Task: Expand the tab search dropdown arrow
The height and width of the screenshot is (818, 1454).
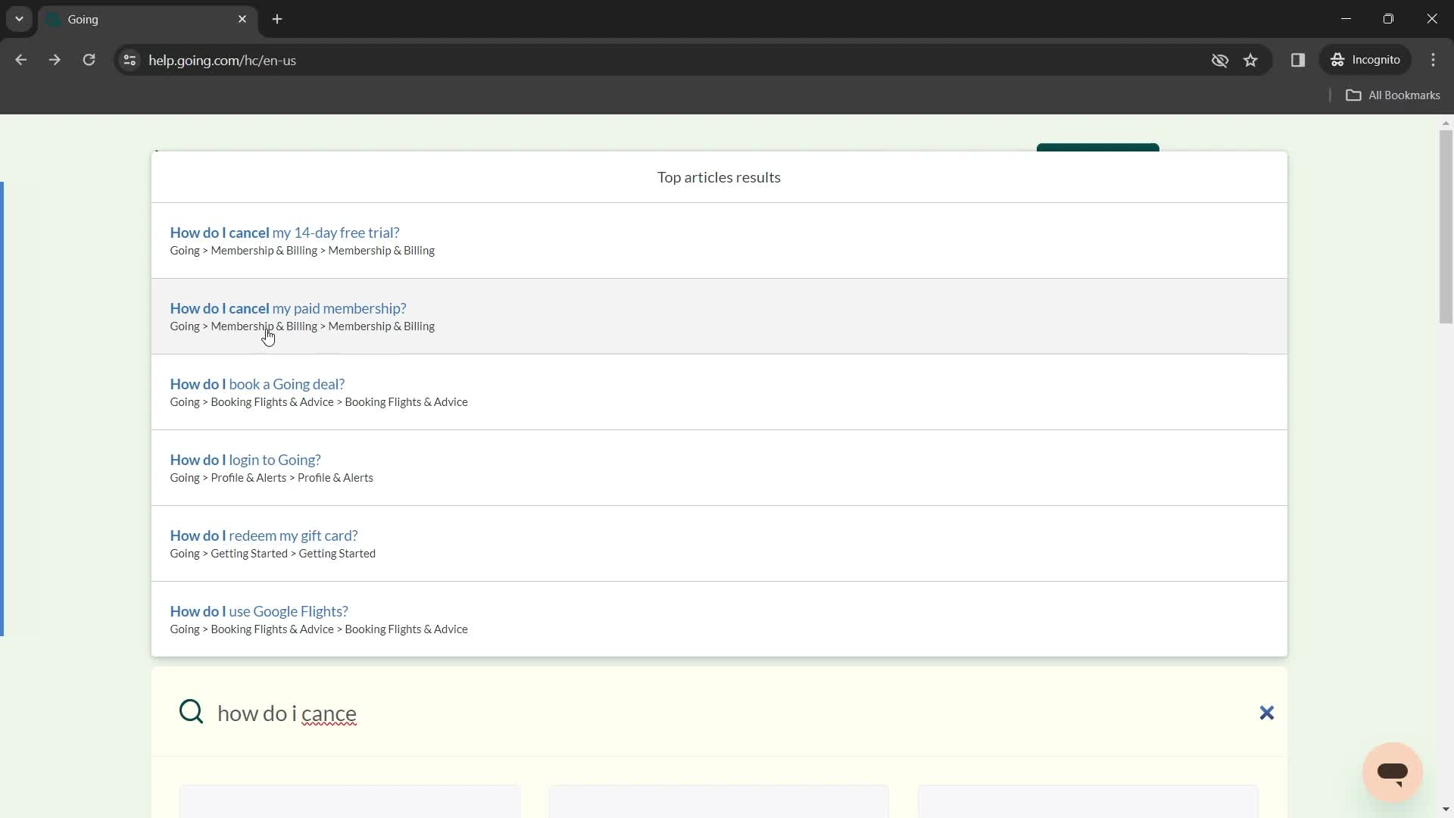Action: (19, 19)
